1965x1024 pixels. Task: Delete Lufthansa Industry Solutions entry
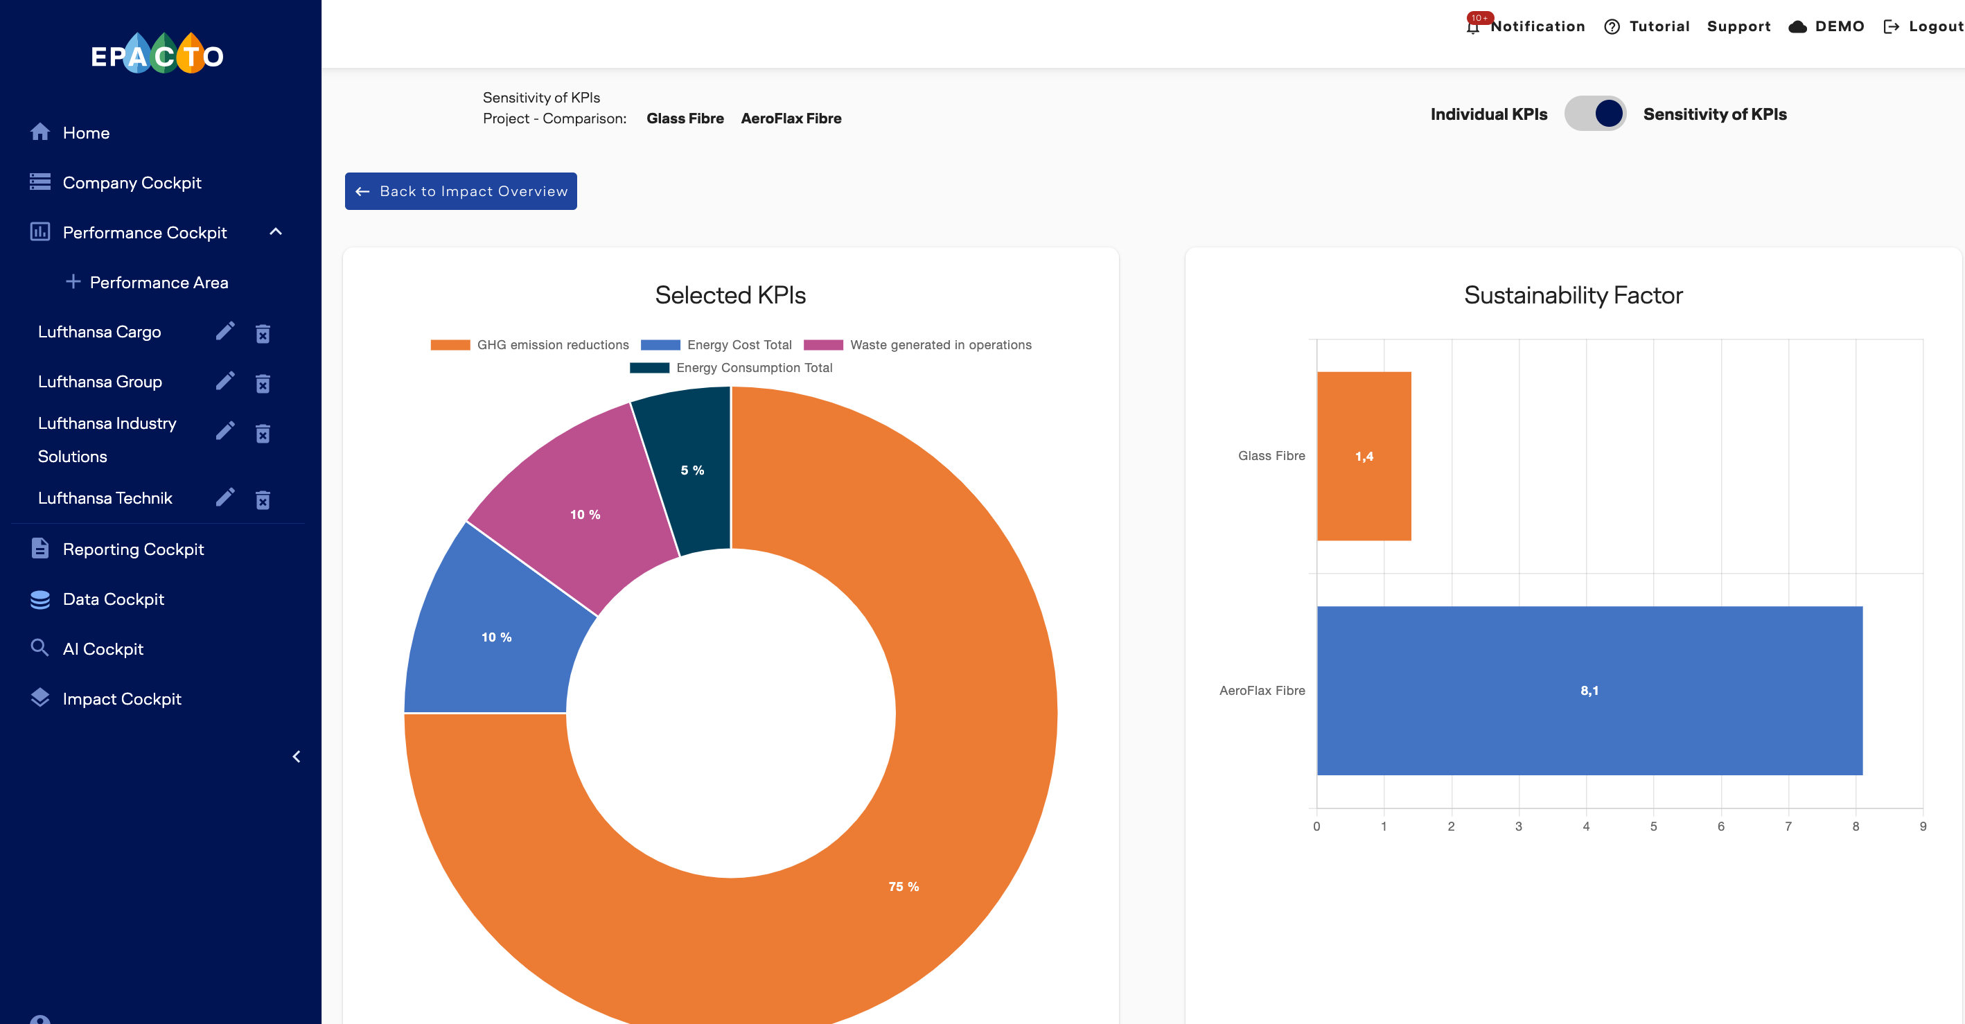click(x=263, y=434)
